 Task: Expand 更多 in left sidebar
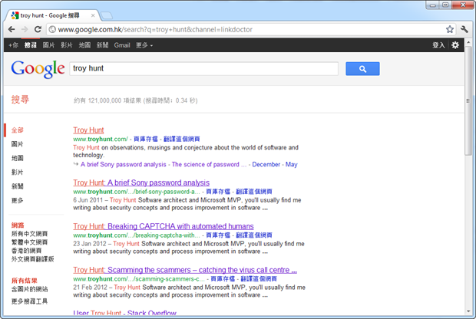click(x=18, y=200)
